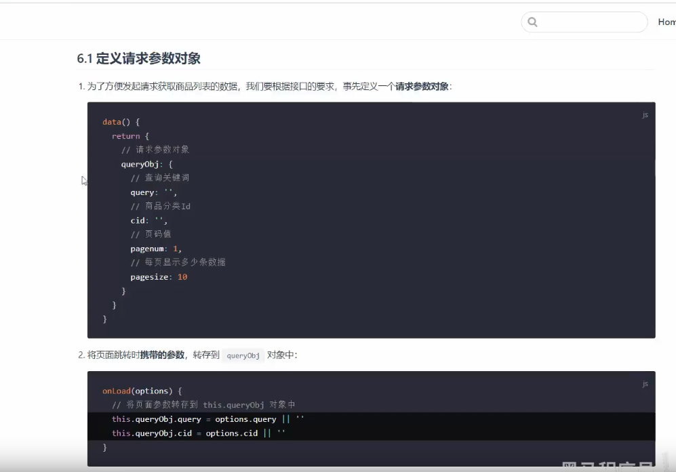Click the highlighted line "this.queryObj.cid = options.cid"
Screen dimensions: 676x472
click(198, 433)
